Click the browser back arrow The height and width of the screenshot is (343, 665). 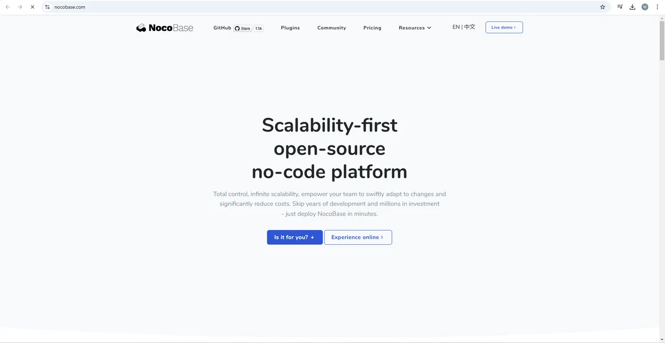[x=7, y=7]
